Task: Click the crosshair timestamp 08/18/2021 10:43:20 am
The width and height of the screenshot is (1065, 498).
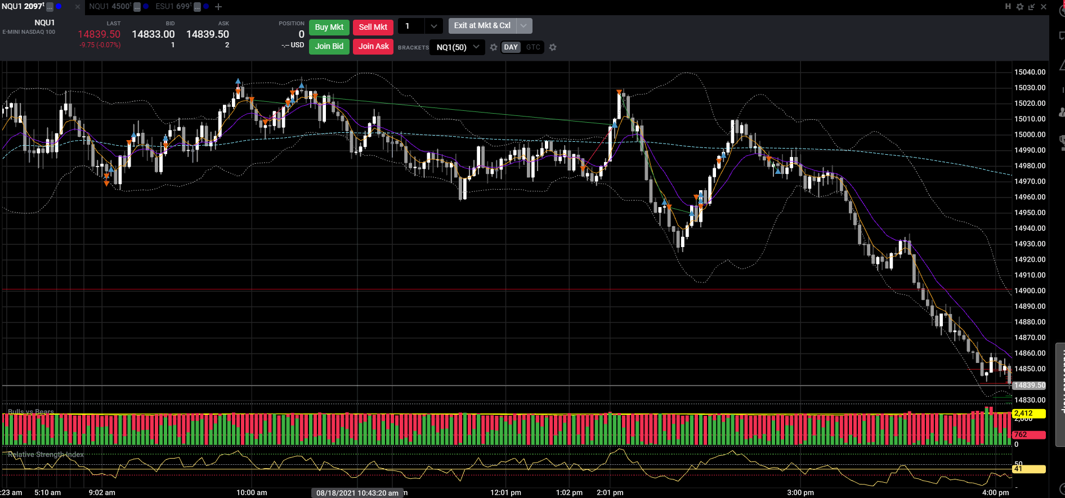Action: pos(357,493)
